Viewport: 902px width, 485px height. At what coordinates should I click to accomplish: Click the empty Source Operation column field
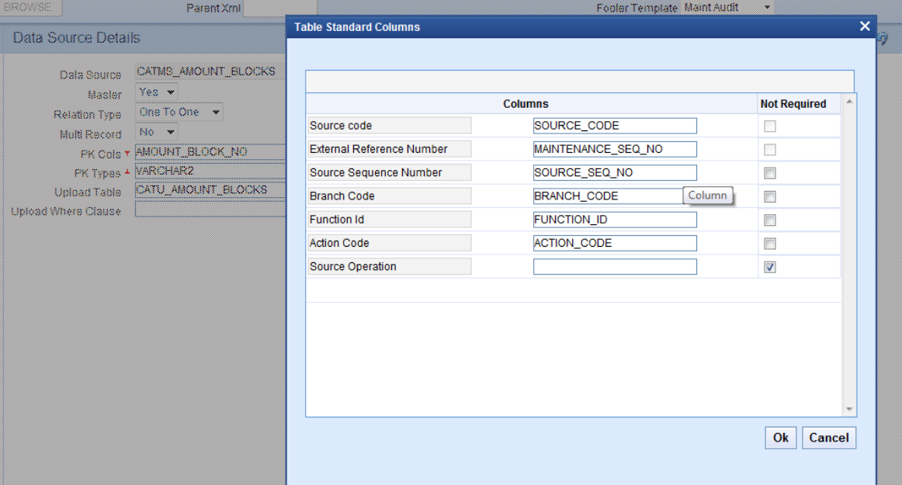[x=615, y=267]
